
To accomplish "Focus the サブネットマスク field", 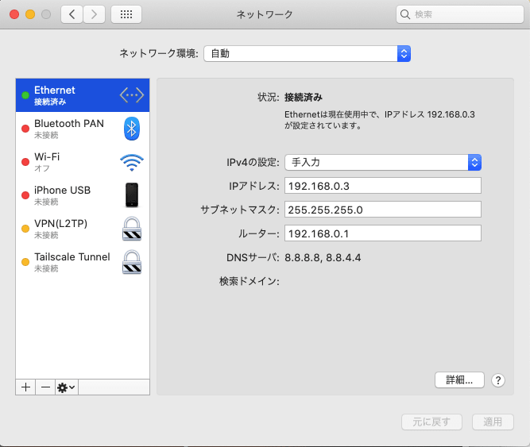I will 383,210.
